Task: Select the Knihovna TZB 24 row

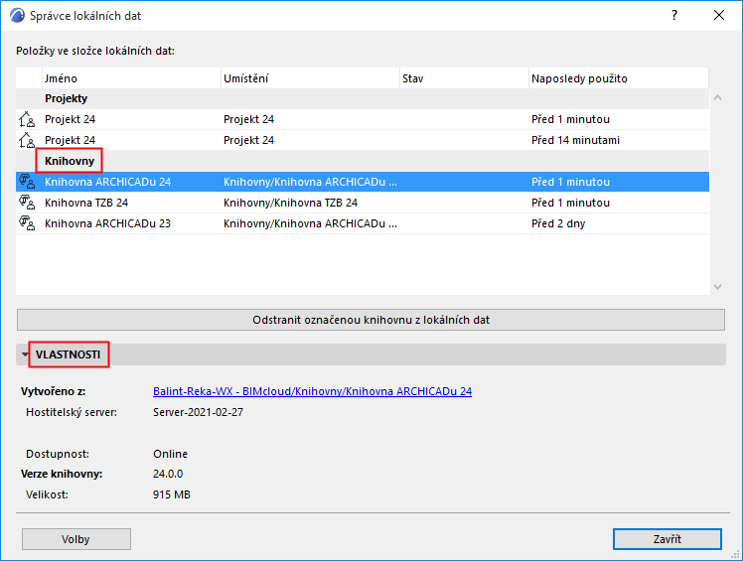Action: 363,203
